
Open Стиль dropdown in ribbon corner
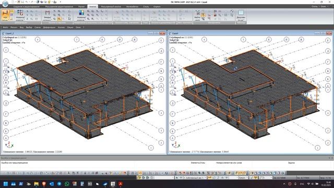pos(315,7)
